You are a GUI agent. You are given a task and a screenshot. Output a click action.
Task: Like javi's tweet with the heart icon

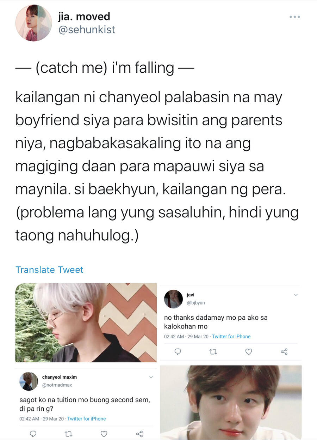[x=249, y=351]
